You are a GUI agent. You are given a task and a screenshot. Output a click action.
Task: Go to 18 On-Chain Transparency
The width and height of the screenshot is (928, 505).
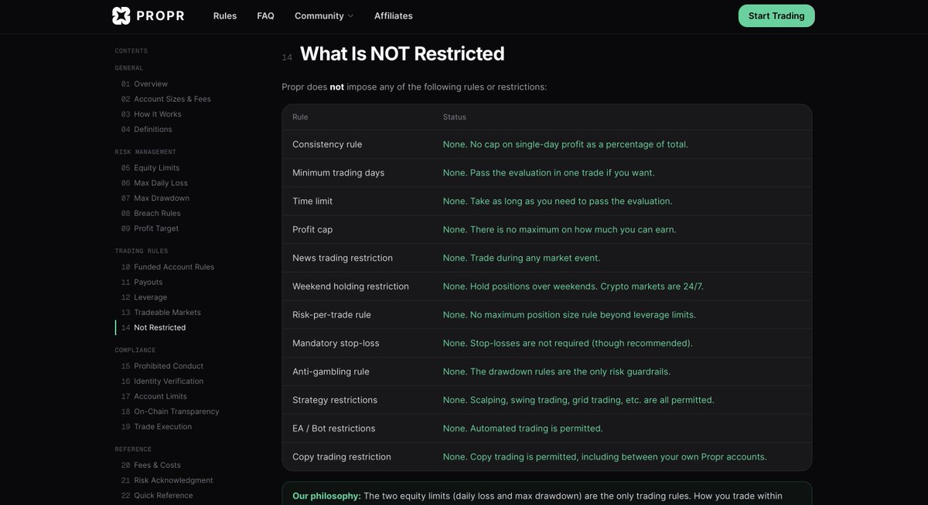[170, 412]
